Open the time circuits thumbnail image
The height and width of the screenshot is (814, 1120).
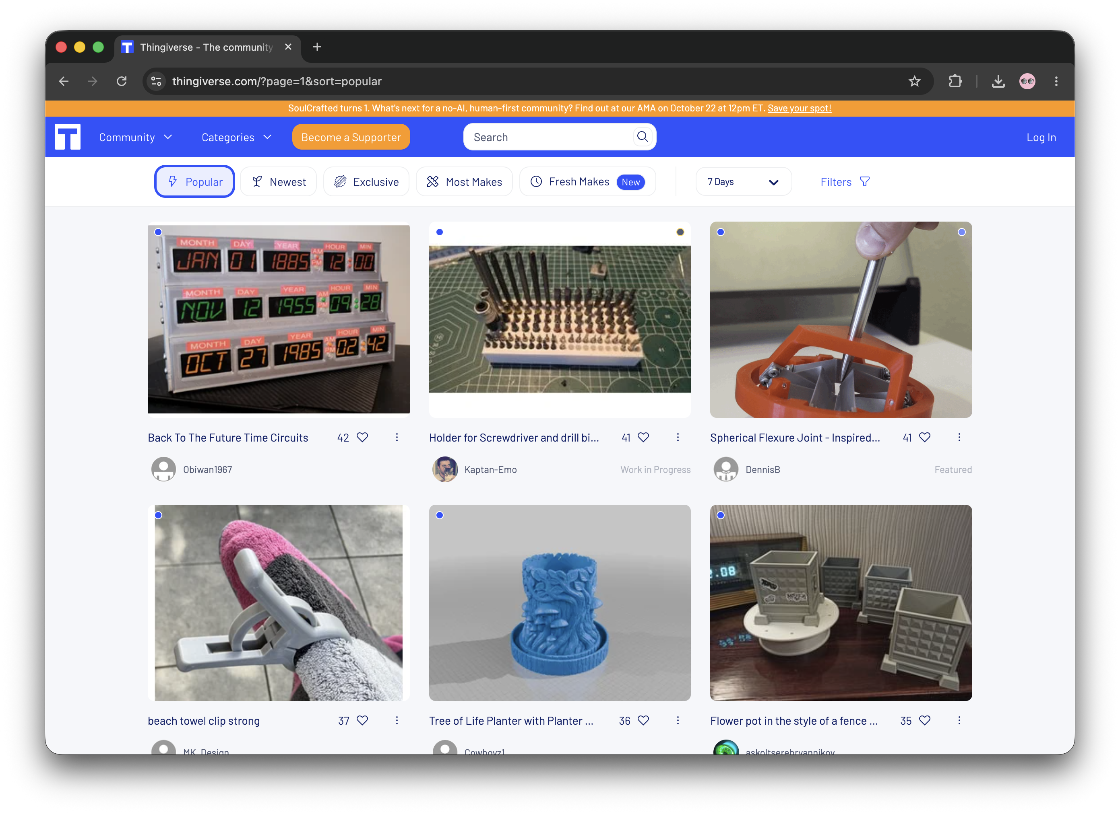(279, 319)
